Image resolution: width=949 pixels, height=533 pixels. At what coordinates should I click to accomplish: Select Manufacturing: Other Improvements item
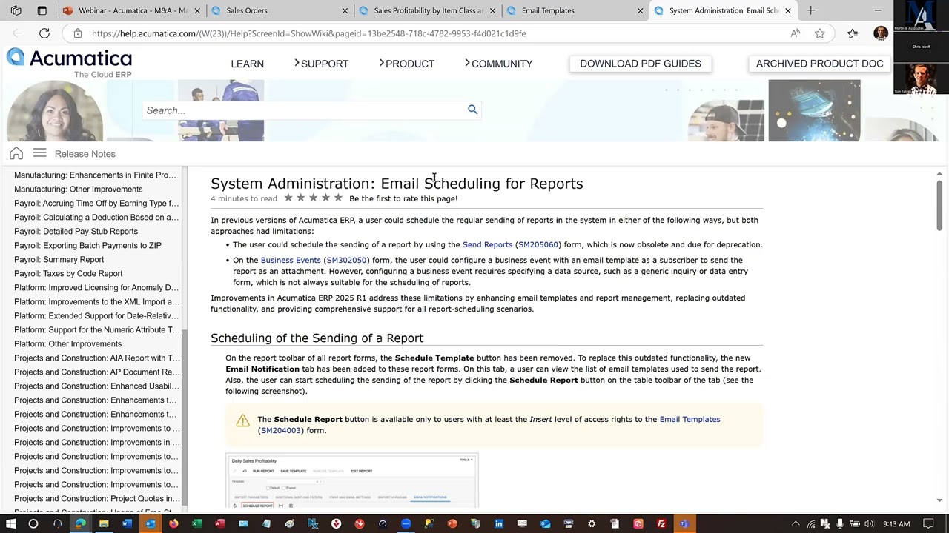(x=78, y=189)
